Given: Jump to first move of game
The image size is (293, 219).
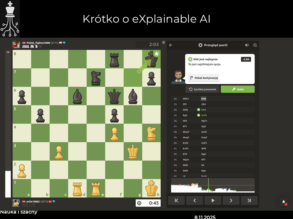Looking at the screenshot, I should (176, 200).
